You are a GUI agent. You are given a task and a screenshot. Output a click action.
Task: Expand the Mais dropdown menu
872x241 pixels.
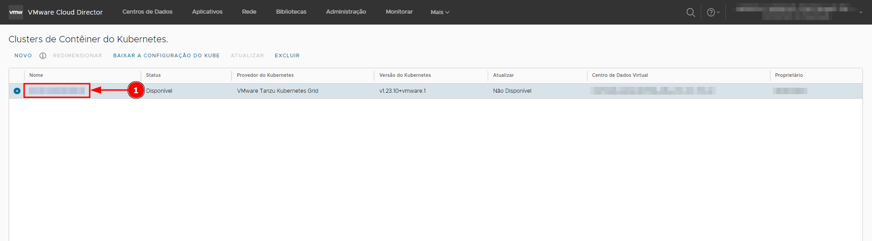point(440,12)
